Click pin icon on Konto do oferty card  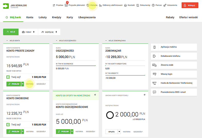pos(95,95)
